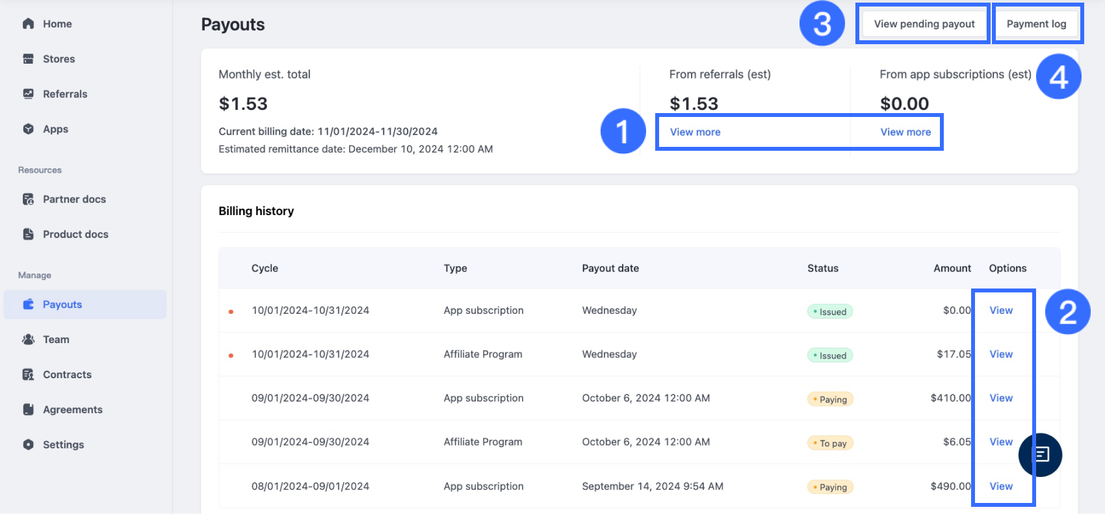The image size is (1105, 514).
Task: Click the Contracts icon in sidebar
Action: tap(28, 375)
